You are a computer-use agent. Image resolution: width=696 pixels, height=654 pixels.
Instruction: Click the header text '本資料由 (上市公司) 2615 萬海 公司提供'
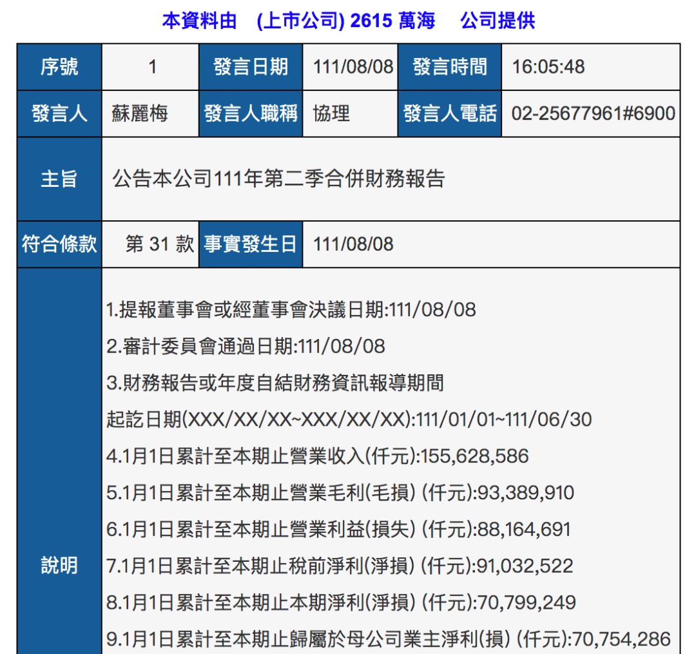click(x=349, y=21)
